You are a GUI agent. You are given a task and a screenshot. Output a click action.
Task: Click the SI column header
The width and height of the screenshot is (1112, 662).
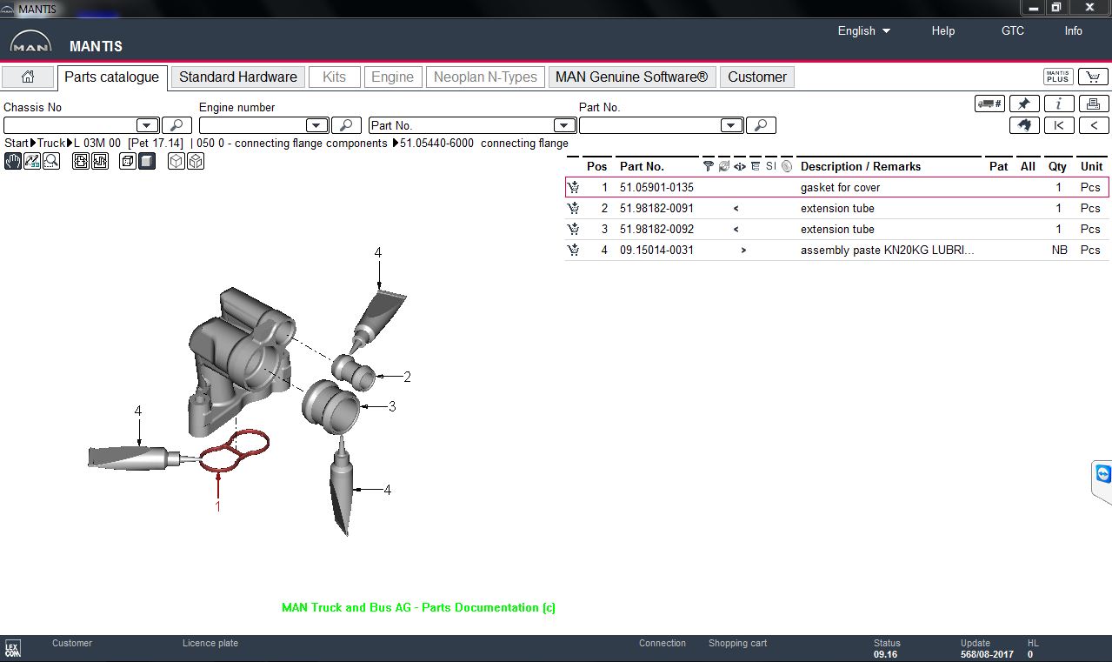pyautogui.click(x=770, y=166)
